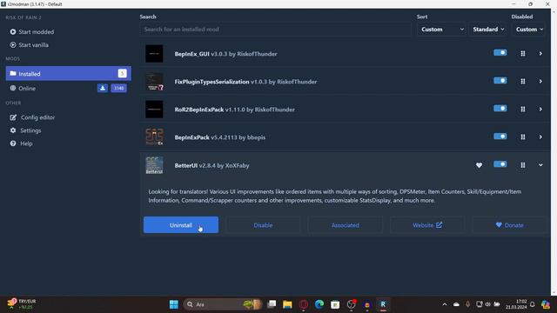557x313 pixels.
Task: Click the Installed mod count badge
Action: 122,73
